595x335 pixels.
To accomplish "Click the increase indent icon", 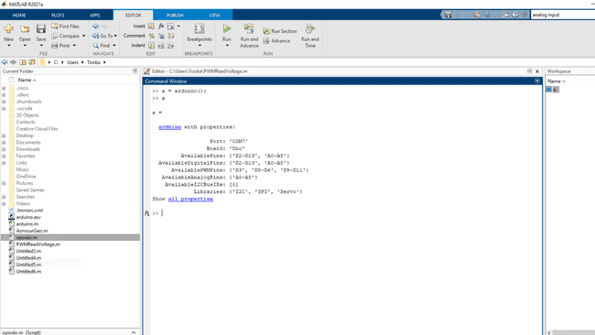I will tap(161, 46).
